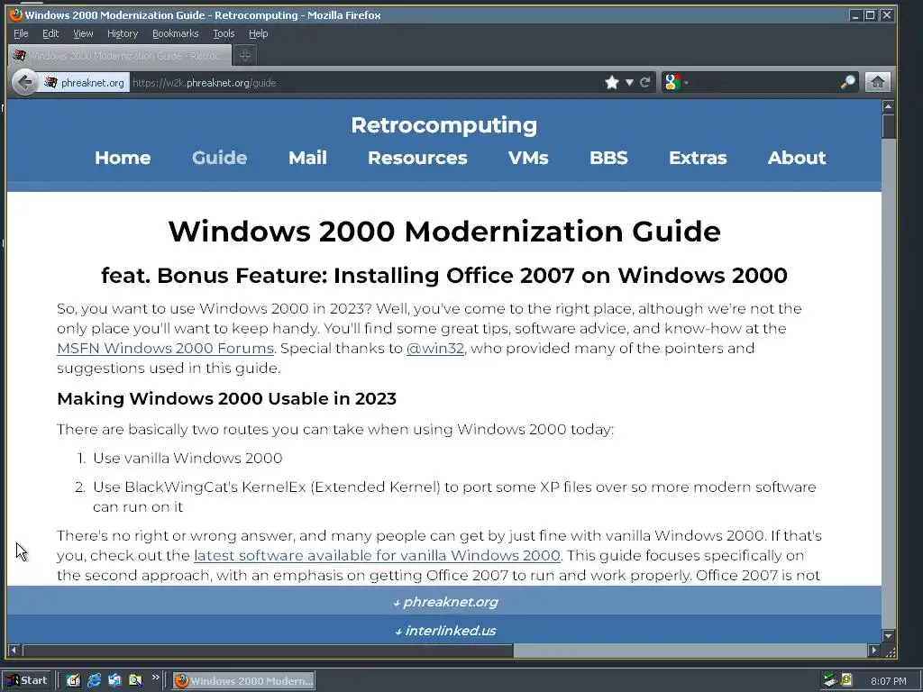Open the @win32 profile link
This screenshot has width=923, height=692.
pos(435,349)
